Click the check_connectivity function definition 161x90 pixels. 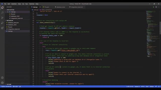(47, 22)
